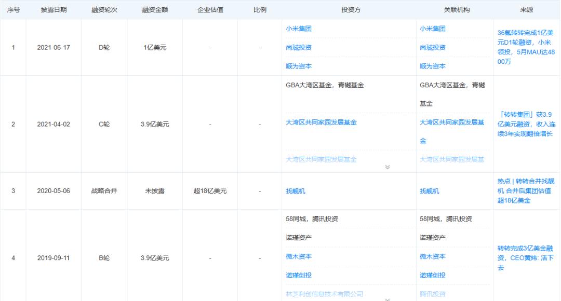Open 找靓机 link in 关联机构 column
Screen dimensions: 561x301
click(430, 191)
